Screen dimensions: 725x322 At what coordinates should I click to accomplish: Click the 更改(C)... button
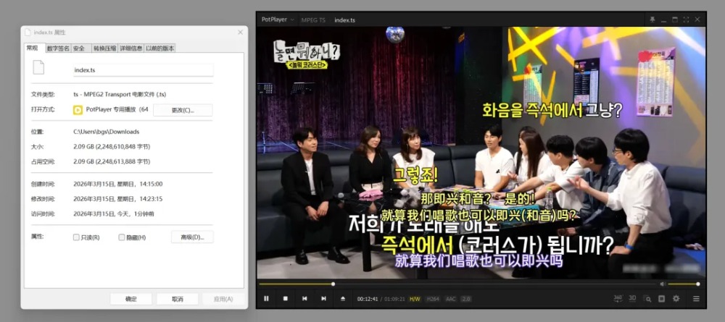click(183, 110)
